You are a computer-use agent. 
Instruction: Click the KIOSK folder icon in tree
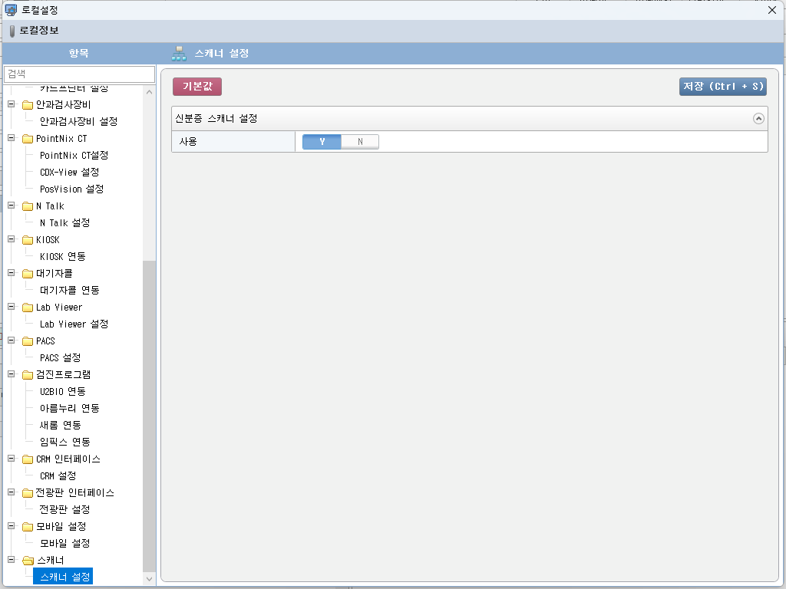click(28, 240)
